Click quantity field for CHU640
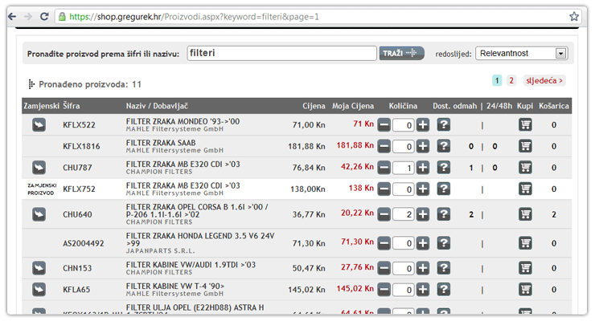 [404, 214]
